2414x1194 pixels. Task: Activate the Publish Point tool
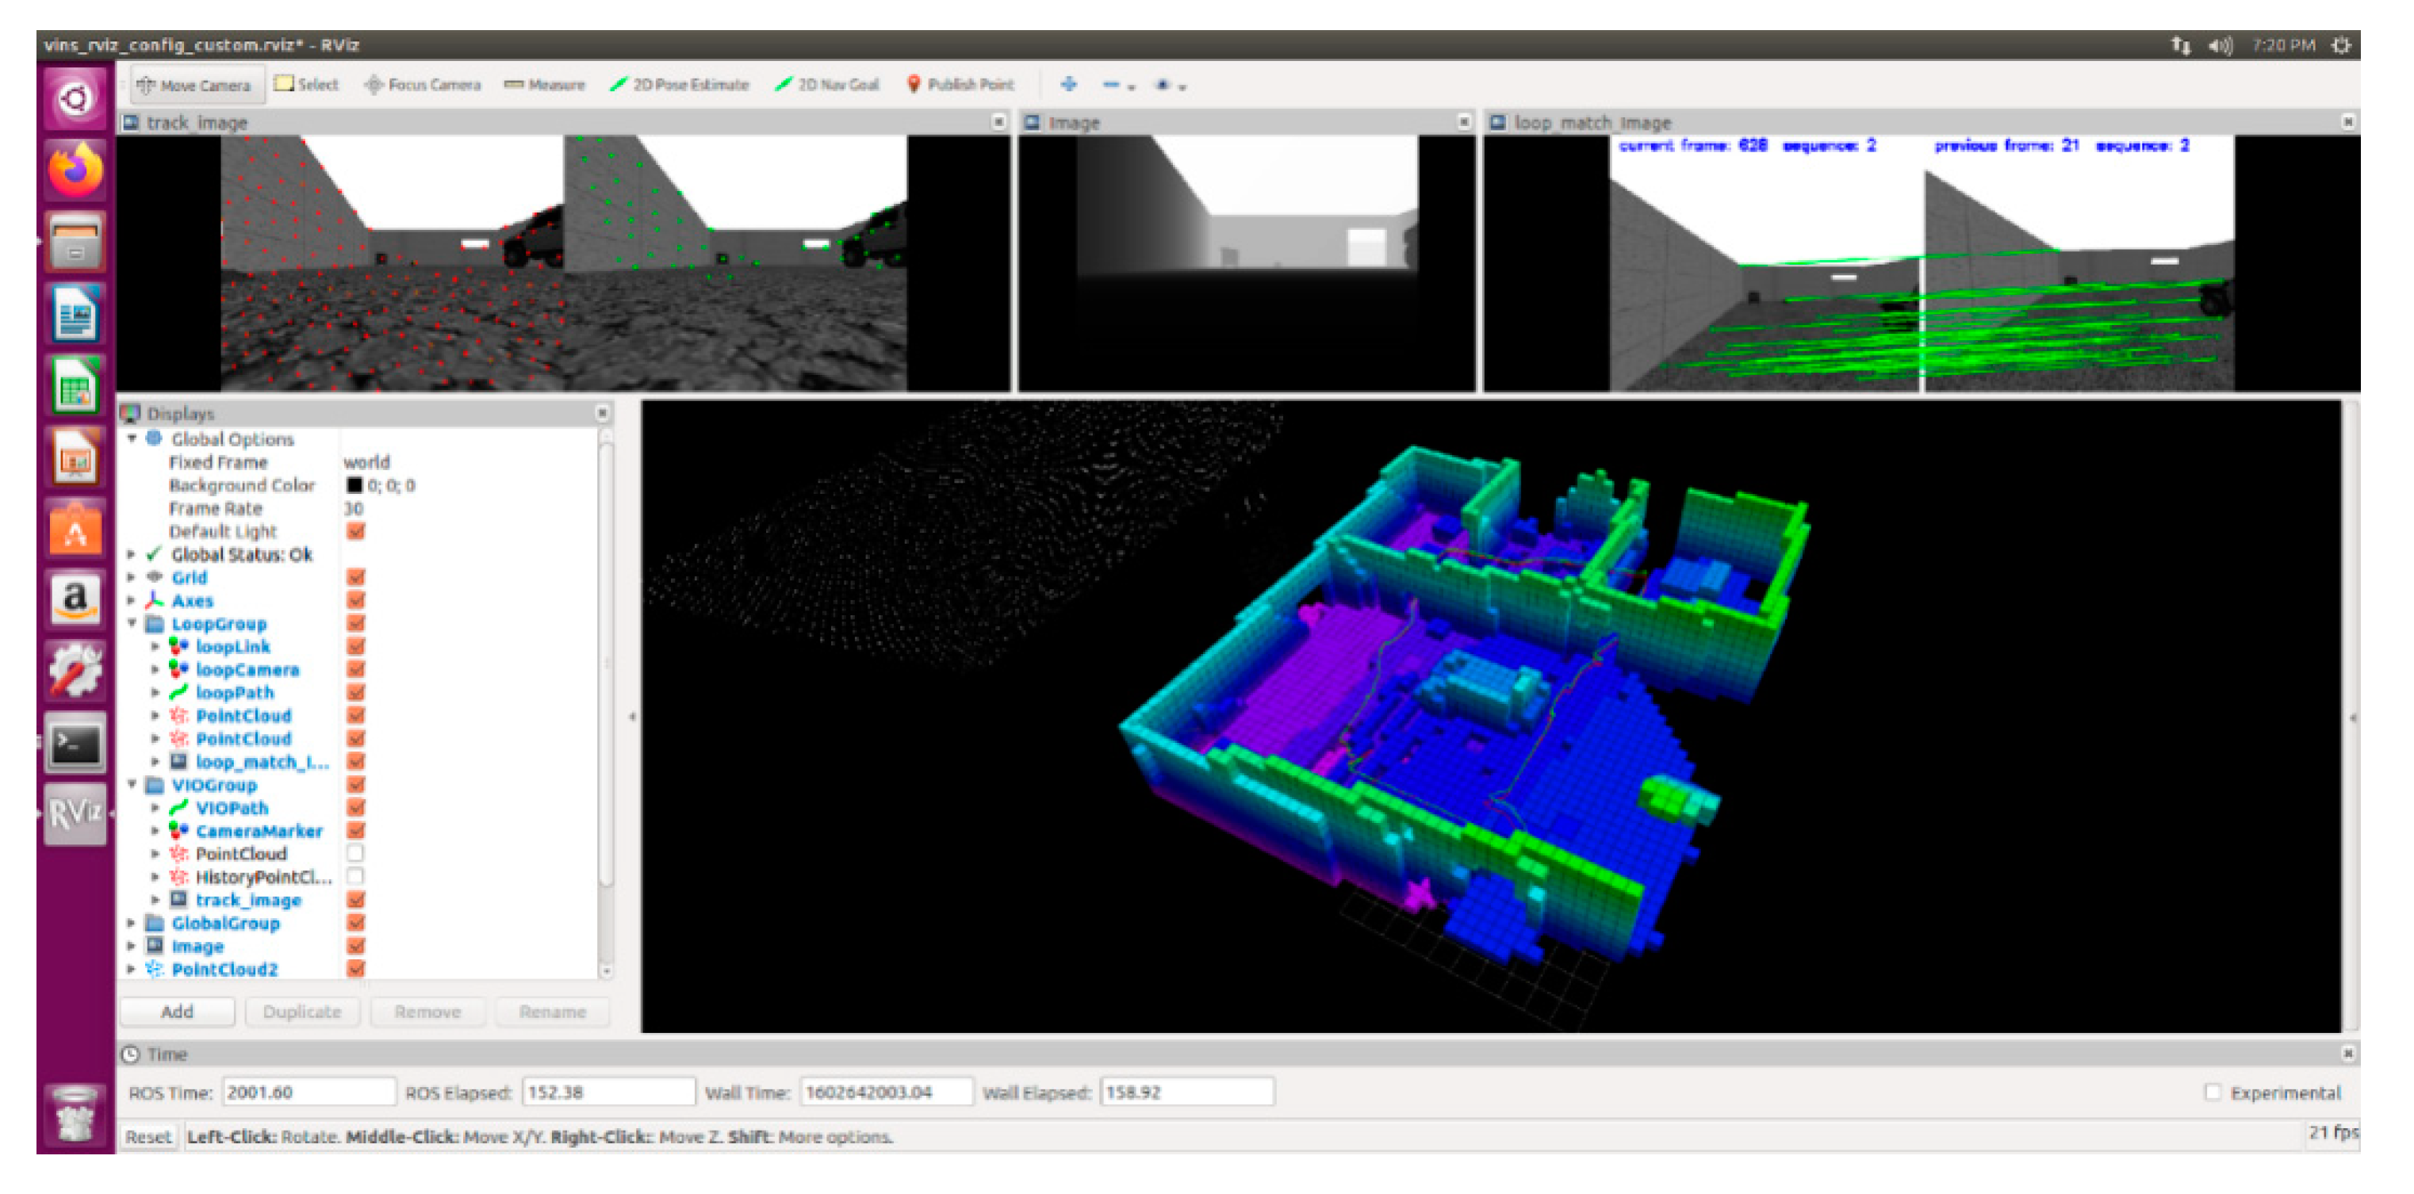click(x=960, y=86)
